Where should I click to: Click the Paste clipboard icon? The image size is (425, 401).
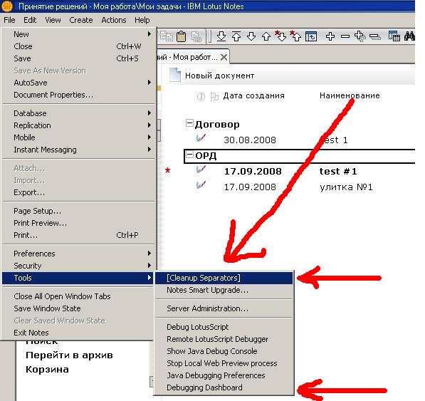pyautogui.click(x=181, y=36)
